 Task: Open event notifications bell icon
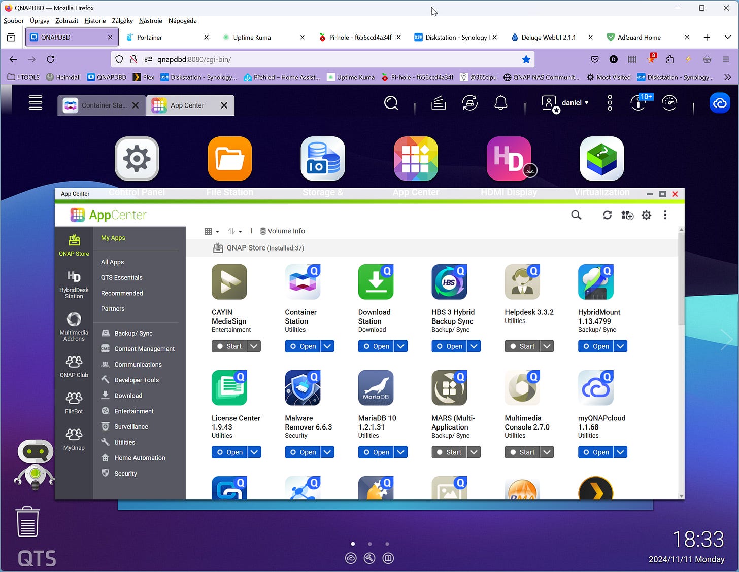point(501,103)
